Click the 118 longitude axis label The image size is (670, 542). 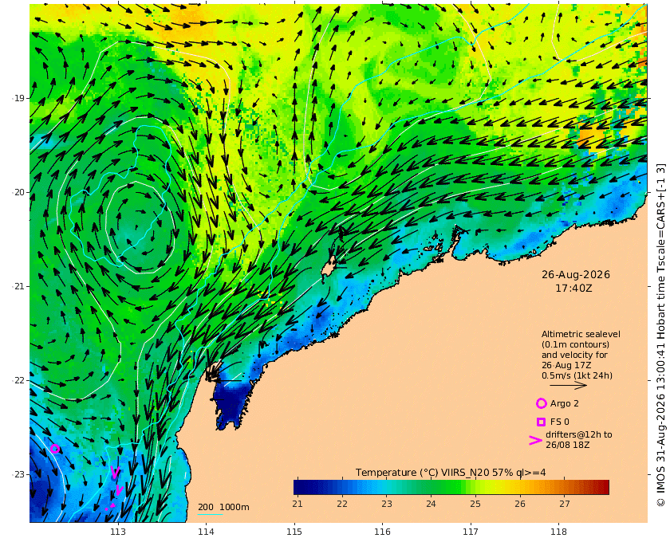pyautogui.click(x=558, y=532)
